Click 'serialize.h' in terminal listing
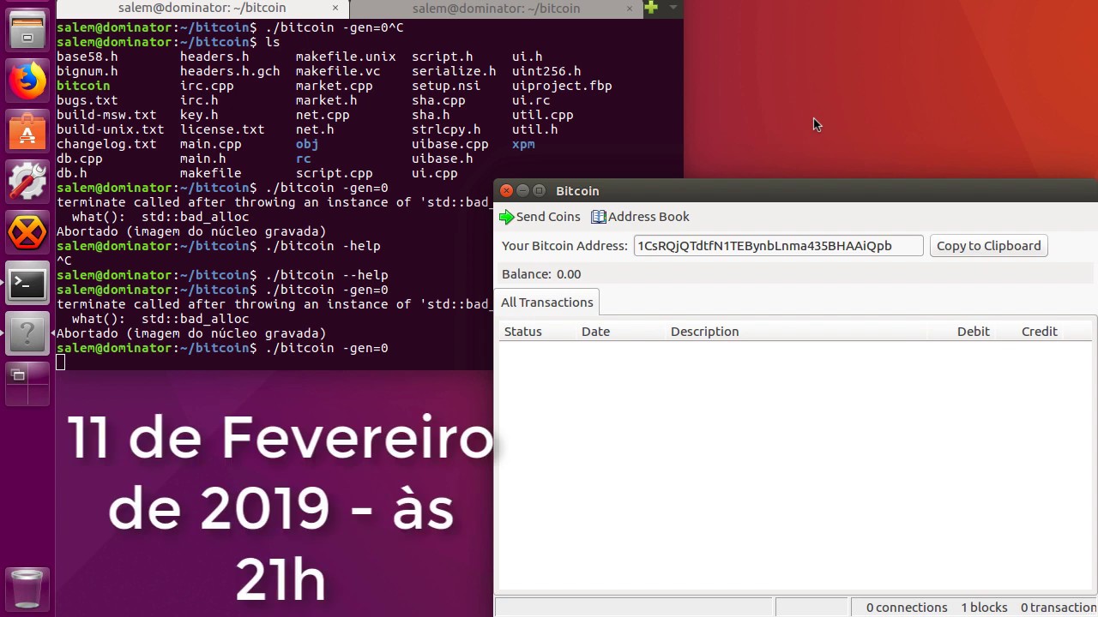The width and height of the screenshot is (1098, 617). tap(454, 71)
